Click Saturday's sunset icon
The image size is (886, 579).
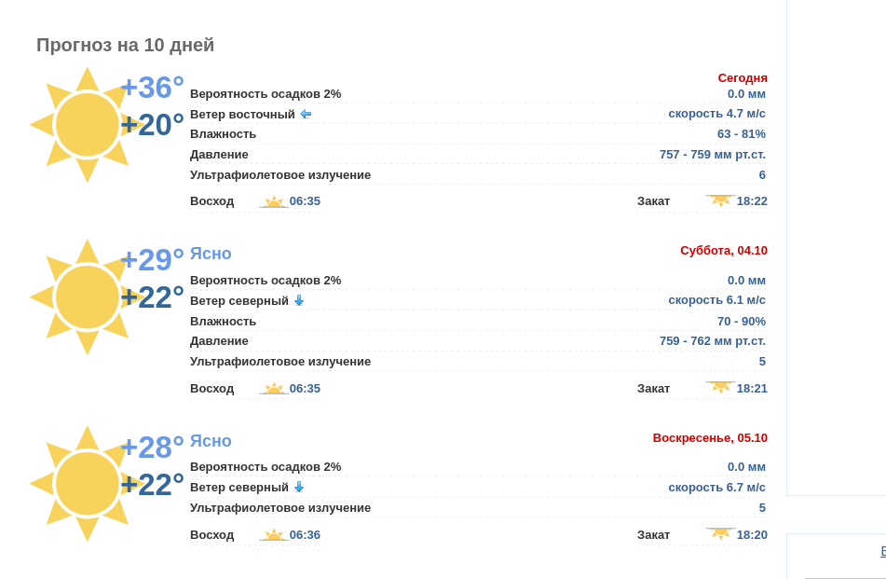720,387
